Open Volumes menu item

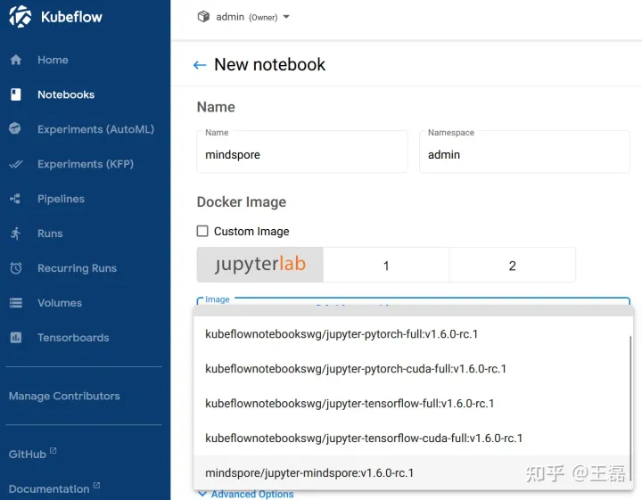60,303
